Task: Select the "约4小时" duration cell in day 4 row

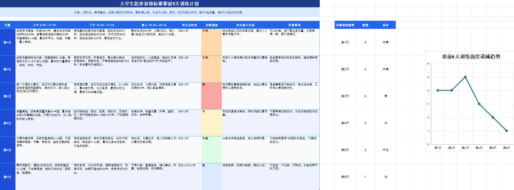Action: click(189, 123)
